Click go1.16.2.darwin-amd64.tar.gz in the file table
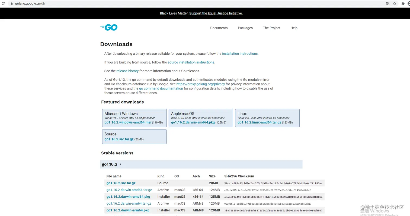 click(x=129, y=190)
